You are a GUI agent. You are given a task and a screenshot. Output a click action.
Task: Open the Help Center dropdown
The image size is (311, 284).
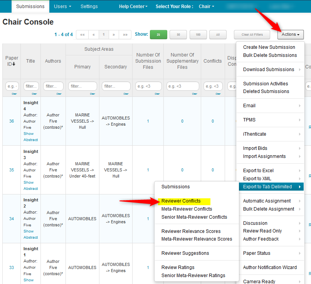[133, 7]
